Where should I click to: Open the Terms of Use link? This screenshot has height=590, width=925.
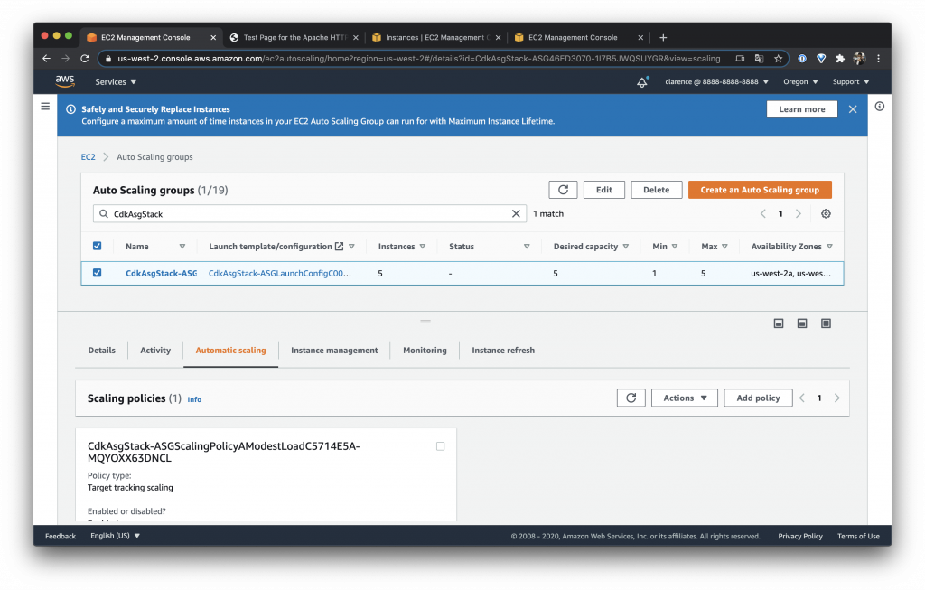click(x=858, y=536)
